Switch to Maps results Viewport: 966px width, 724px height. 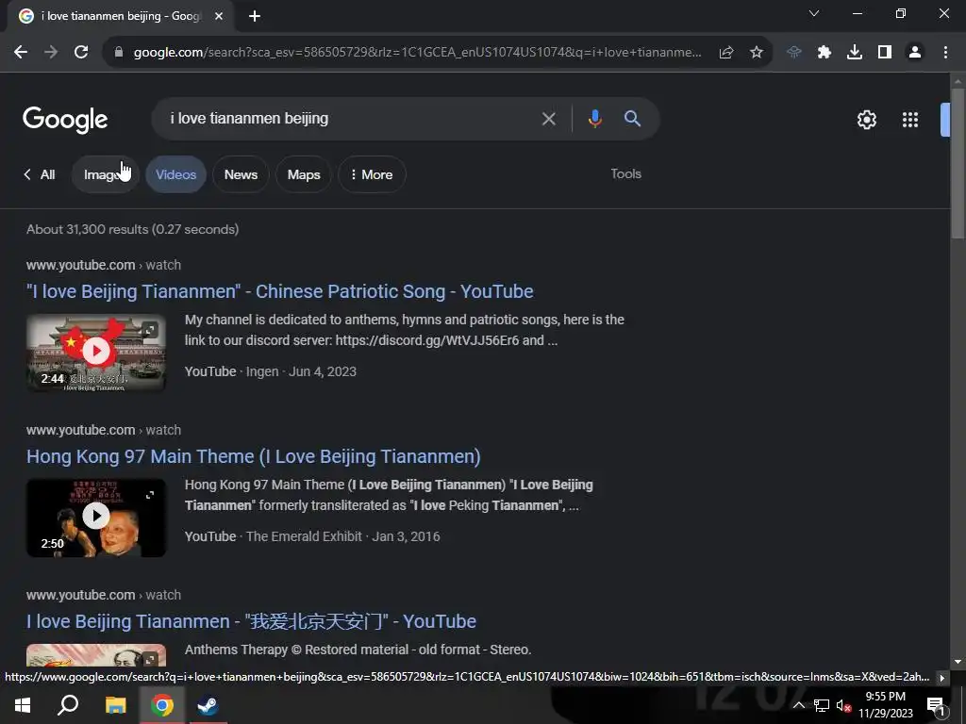304,174
